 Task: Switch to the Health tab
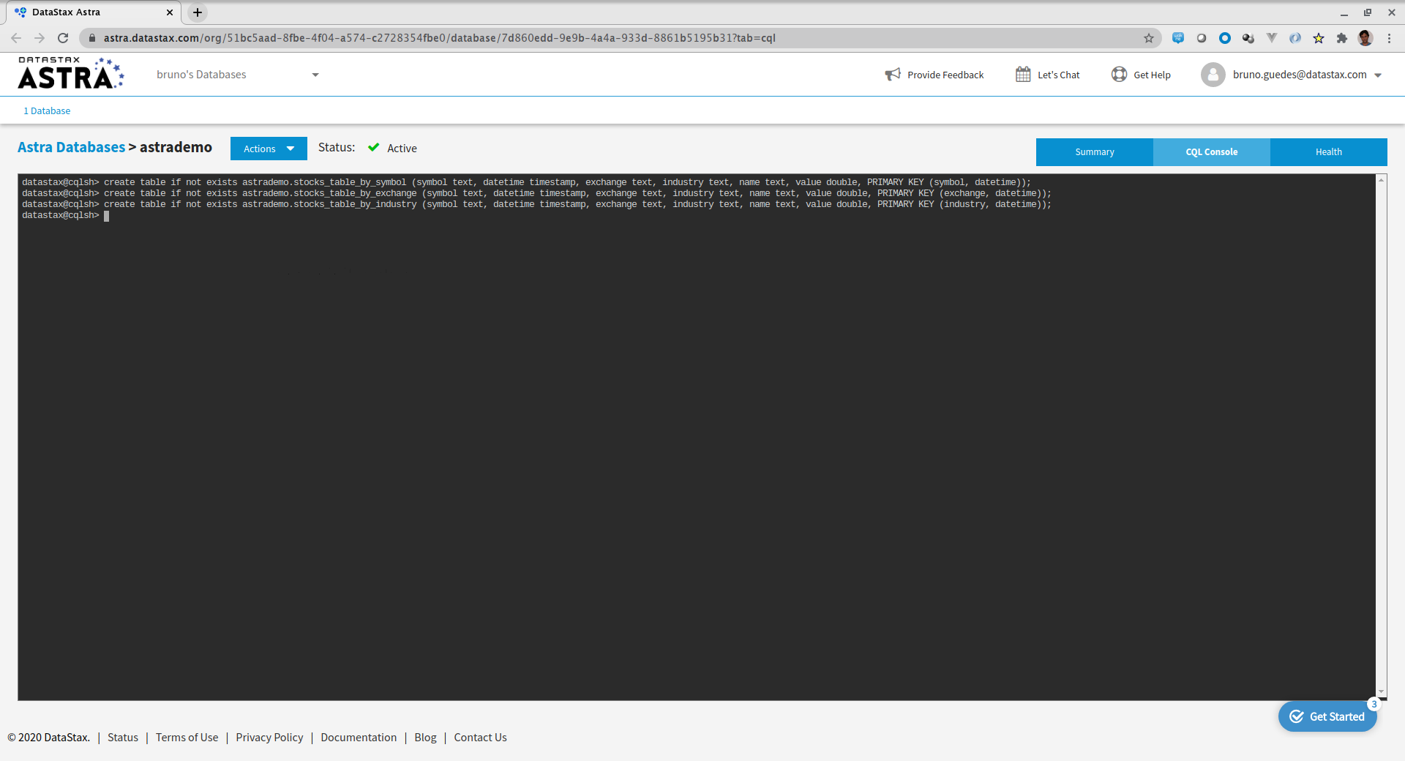coord(1329,152)
